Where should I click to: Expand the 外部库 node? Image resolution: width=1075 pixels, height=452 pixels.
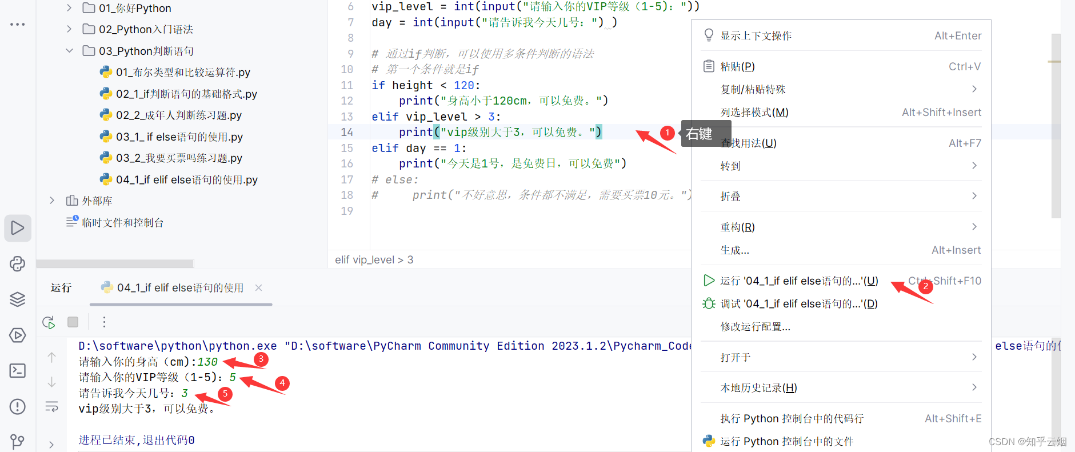pyautogui.click(x=52, y=200)
